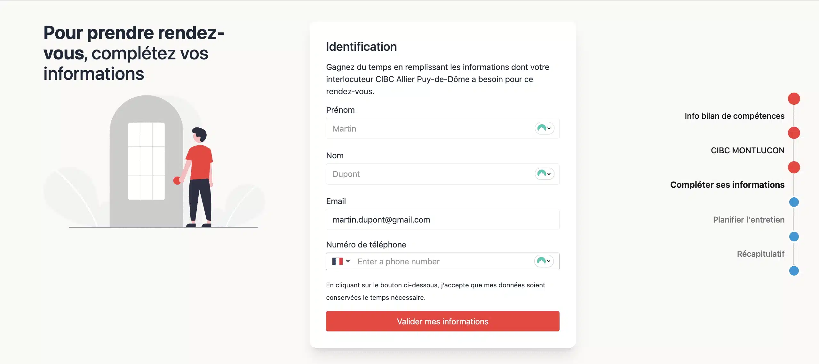The width and height of the screenshot is (819, 364).
Task: Open the French flag country code selector
Action: (341, 262)
